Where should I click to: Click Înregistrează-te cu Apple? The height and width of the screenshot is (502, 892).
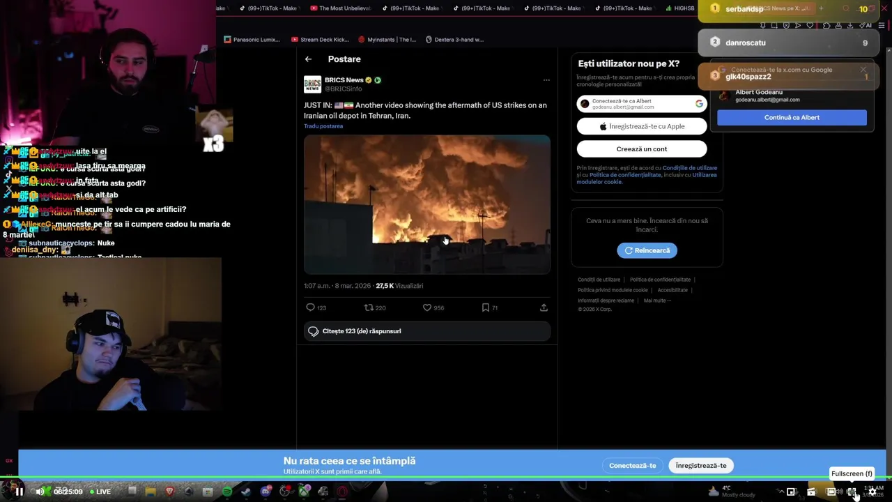click(x=642, y=126)
